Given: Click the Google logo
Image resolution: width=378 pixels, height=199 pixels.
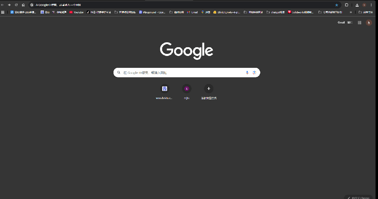Looking at the screenshot, I should (186, 50).
